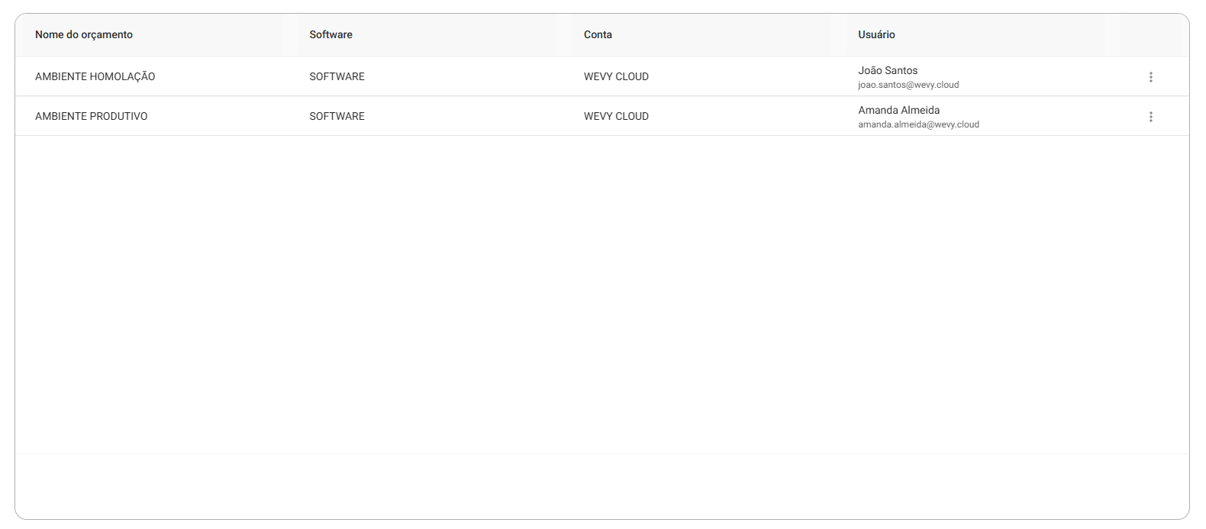The image size is (1206, 529).
Task: Click SOFTWARE cell in AMBIENTE HOMOLOGAÇÃO row
Action: point(337,76)
